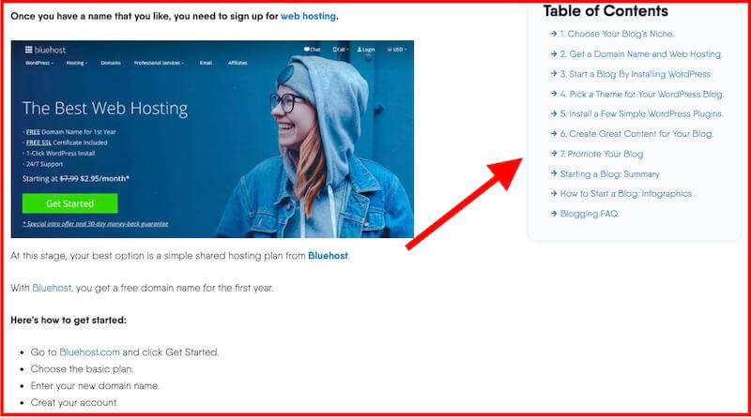Go to '1. Choose Your Blog's Niche'
The image size is (751, 418).
(x=617, y=34)
